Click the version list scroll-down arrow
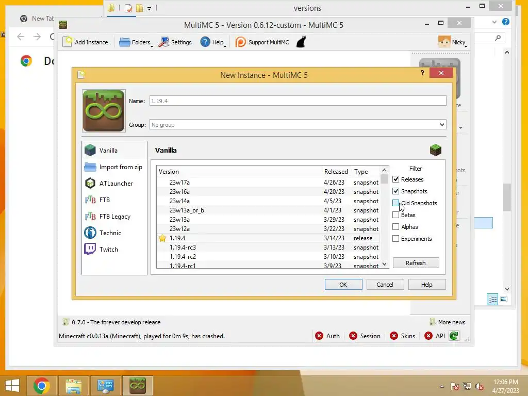The width and height of the screenshot is (528, 396). [x=384, y=264]
